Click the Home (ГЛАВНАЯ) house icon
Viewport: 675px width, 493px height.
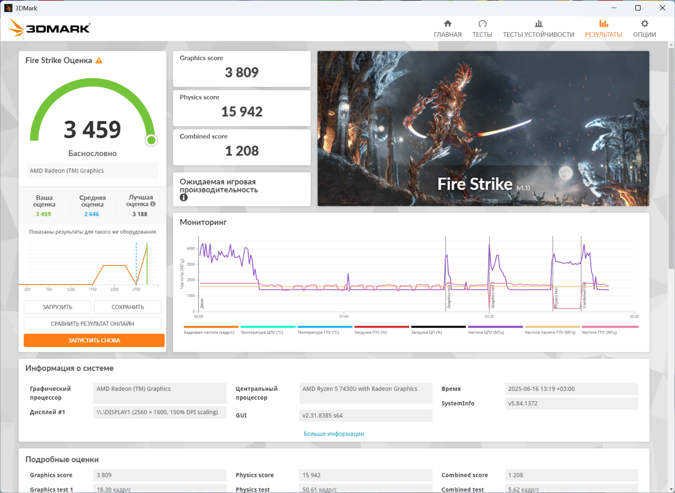coord(447,24)
